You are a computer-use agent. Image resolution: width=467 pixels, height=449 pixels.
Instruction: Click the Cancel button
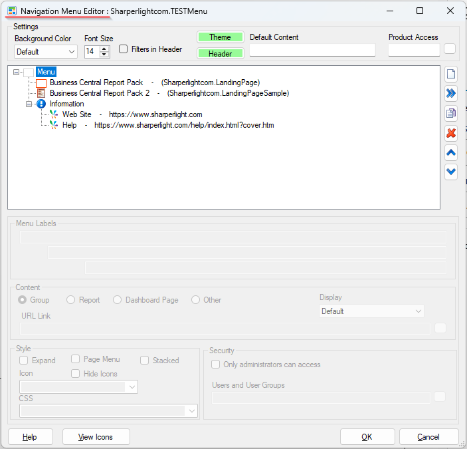pos(428,437)
